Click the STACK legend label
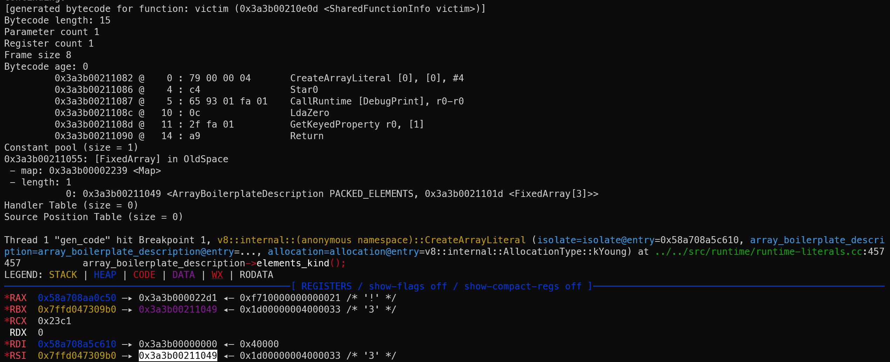The image size is (890, 362). pyautogui.click(x=63, y=275)
